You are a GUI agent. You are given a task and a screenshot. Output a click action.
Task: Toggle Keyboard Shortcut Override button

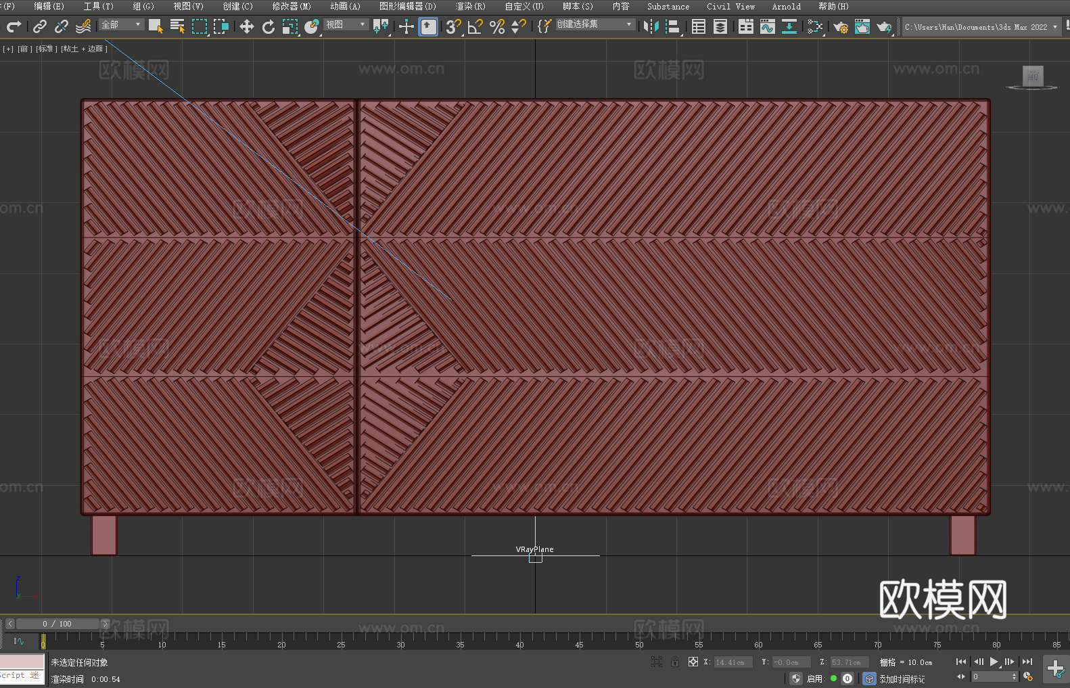428,26
